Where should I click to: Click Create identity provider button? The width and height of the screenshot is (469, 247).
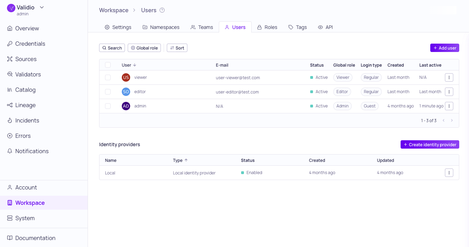pyautogui.click(x=430, y=144)
